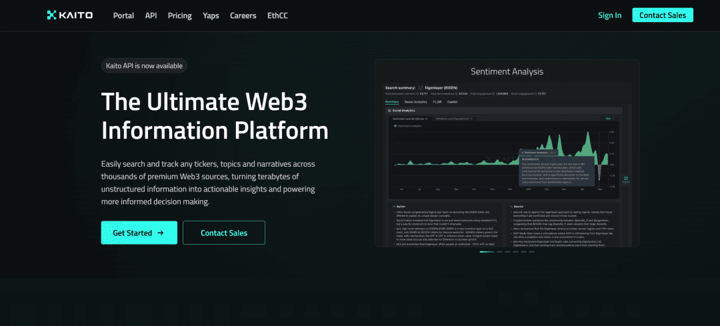
Task: Click the arrow icon in Get Started
Action: [x=160, y=233]
